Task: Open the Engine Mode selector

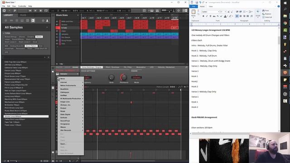Action: (136, 77)
